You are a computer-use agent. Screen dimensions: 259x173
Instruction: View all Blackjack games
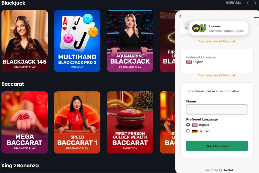(233, 3)
